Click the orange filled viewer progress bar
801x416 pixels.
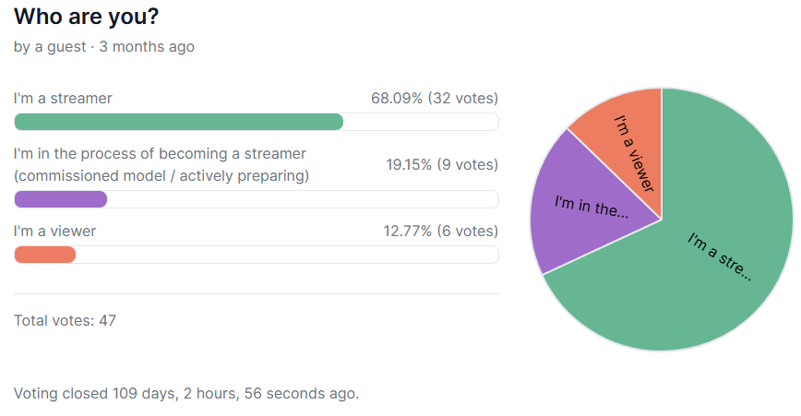click(x=44, y=255)
